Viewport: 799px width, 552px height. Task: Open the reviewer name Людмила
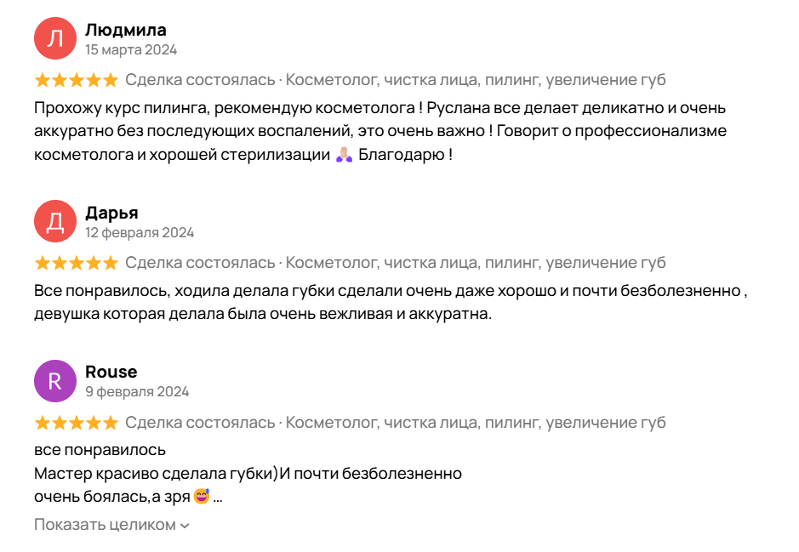[126, 31]
